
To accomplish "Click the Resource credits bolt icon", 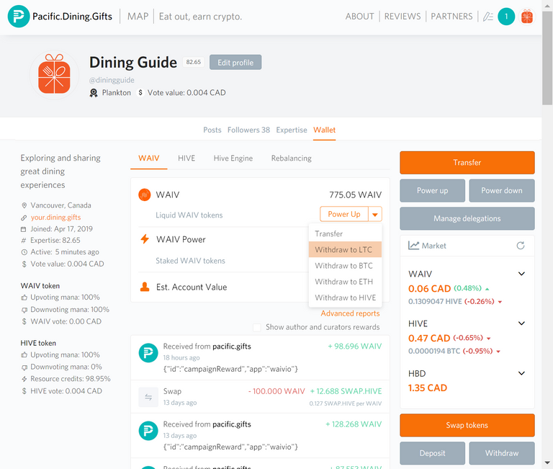I will point(24,379).
